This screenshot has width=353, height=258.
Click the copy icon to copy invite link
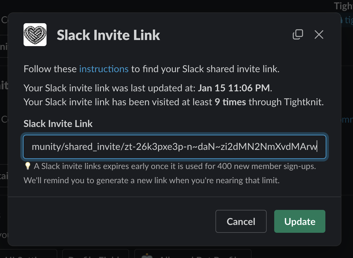298,34
